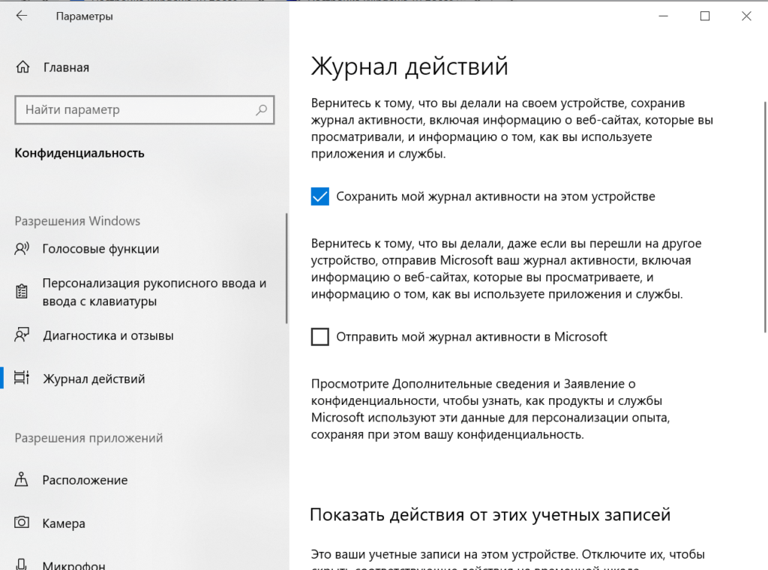Click the Голосовые функции speech icon

coord(22,249)
